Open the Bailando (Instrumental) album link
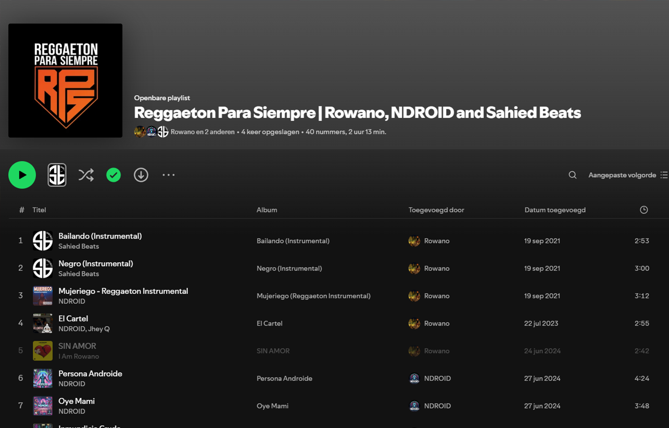Viewport: 669px width, 428px height. click(x=293, y=241)
